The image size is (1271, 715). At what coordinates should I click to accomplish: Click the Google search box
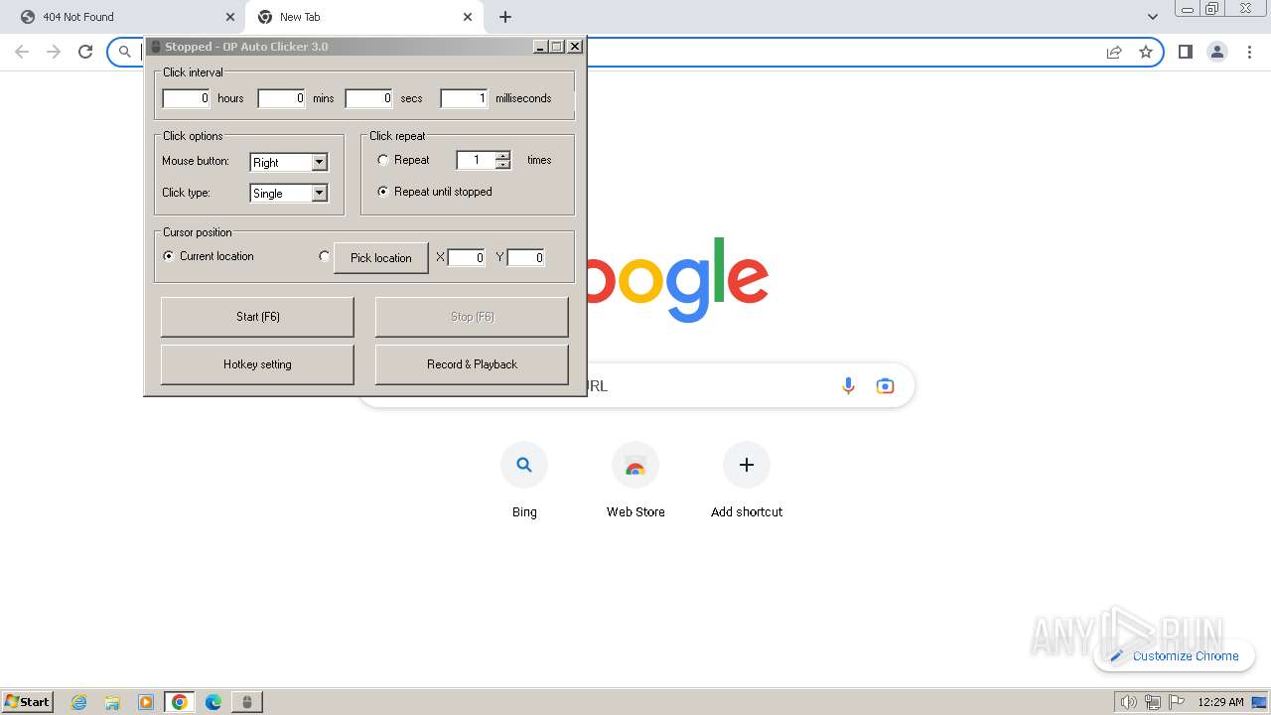[x=635, y=385]
